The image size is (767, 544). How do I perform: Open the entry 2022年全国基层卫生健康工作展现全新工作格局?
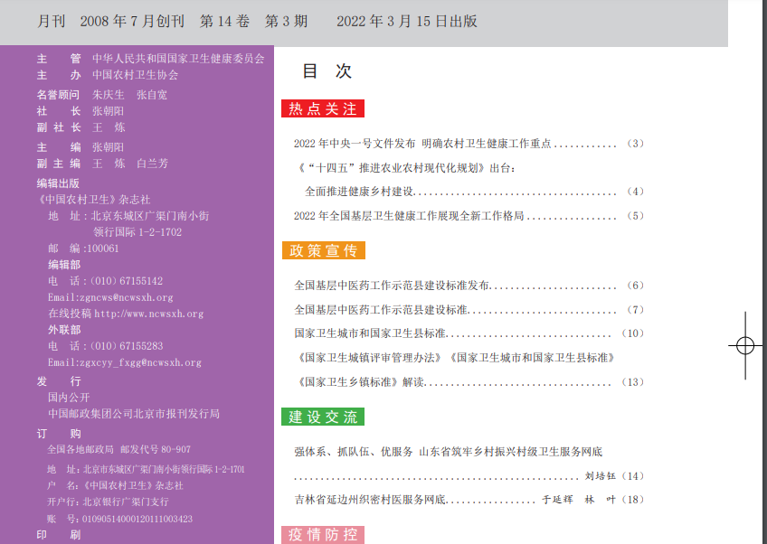click(469, 216)
